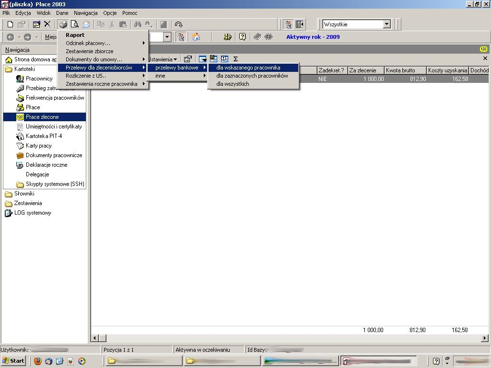Open the Edycja menu
491x368 pixels.
point(23,13)
